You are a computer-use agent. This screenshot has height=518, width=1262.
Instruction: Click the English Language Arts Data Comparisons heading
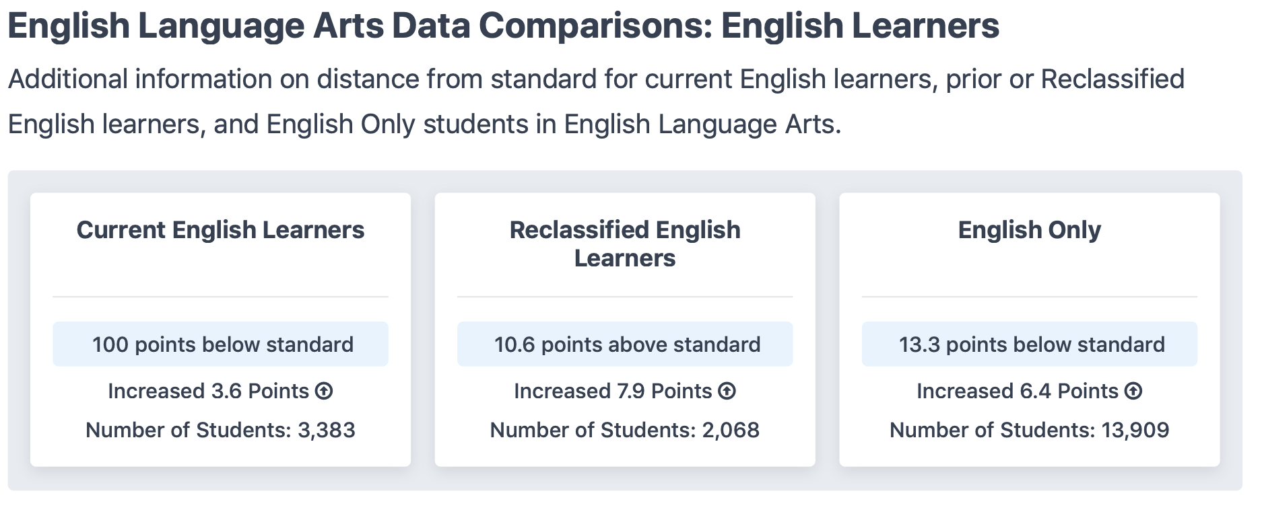(x=503, y=26)
